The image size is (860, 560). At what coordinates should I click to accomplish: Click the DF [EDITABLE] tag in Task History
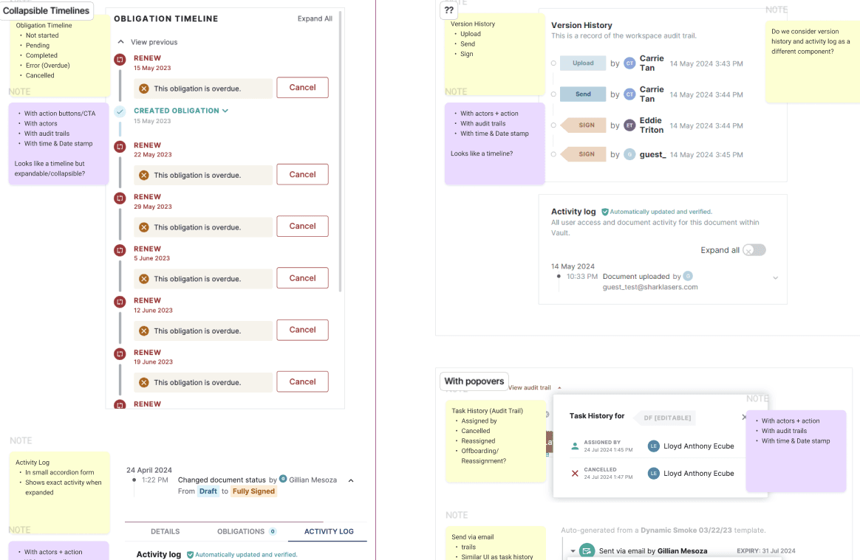(665, 418)
